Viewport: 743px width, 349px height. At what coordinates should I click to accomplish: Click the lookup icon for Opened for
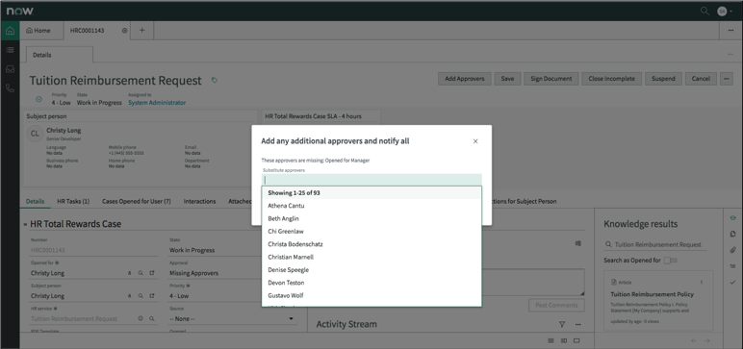[x=141, y=273]
